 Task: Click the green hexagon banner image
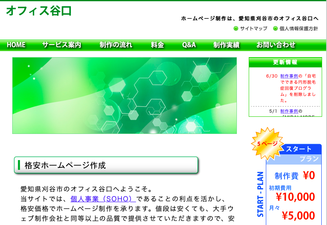pyautogui.click(x=124, y=96)
